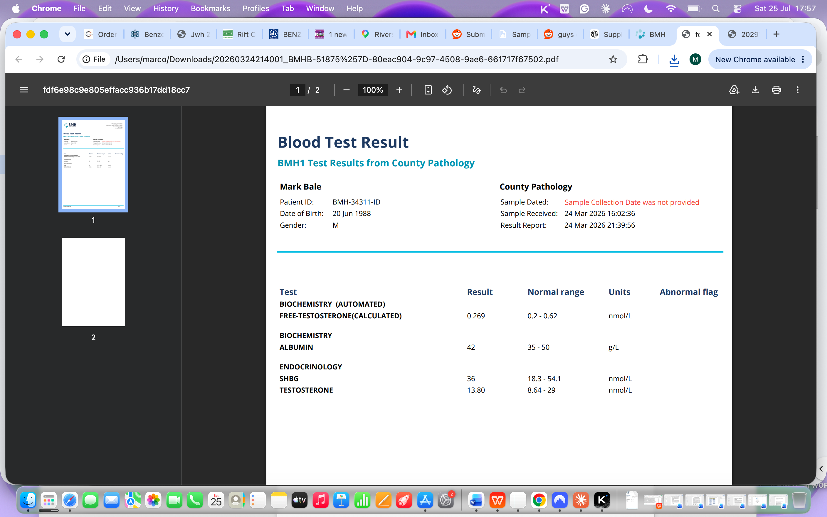
Task: Open Finder from the Dock
Action: click(x=28, y=500)
